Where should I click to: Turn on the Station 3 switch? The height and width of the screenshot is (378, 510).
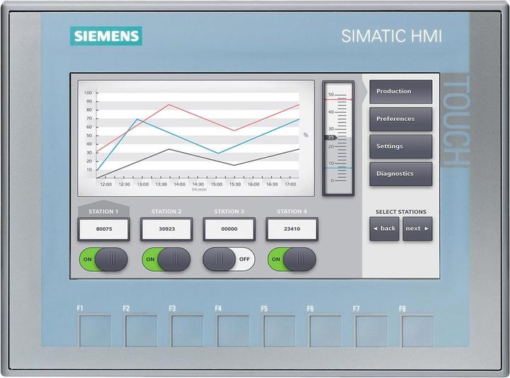pos(229,259)
